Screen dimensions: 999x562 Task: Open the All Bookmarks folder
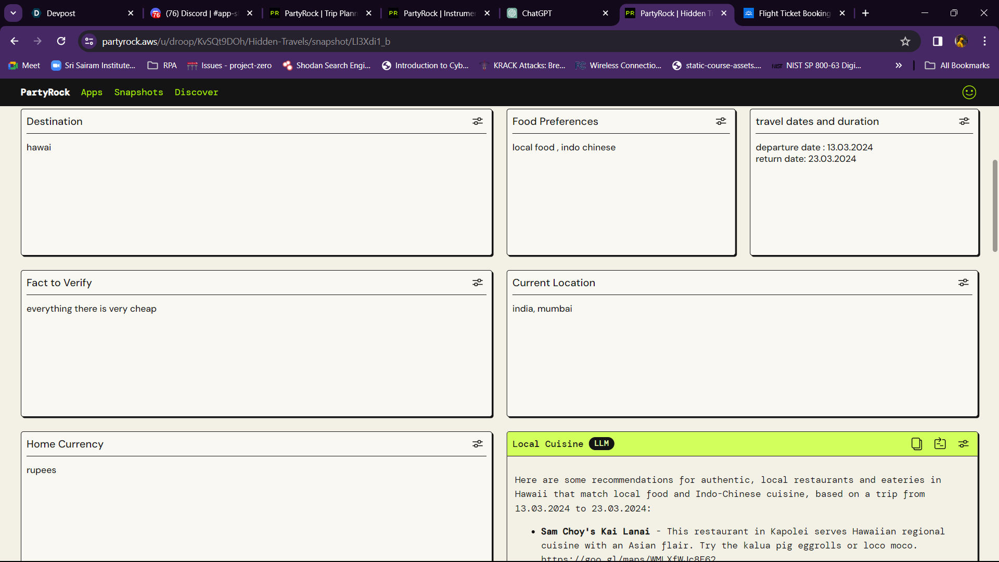click(957, 66)
